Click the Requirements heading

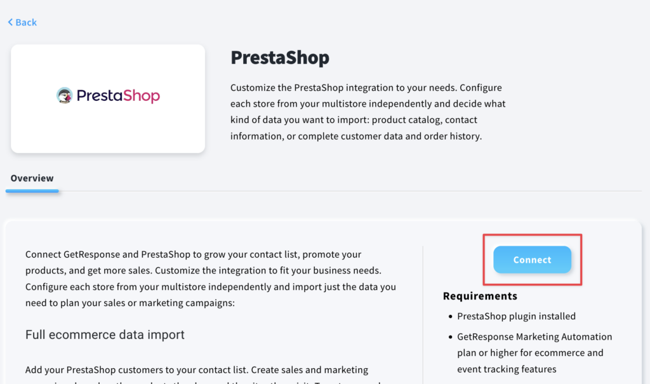point(480,296)
